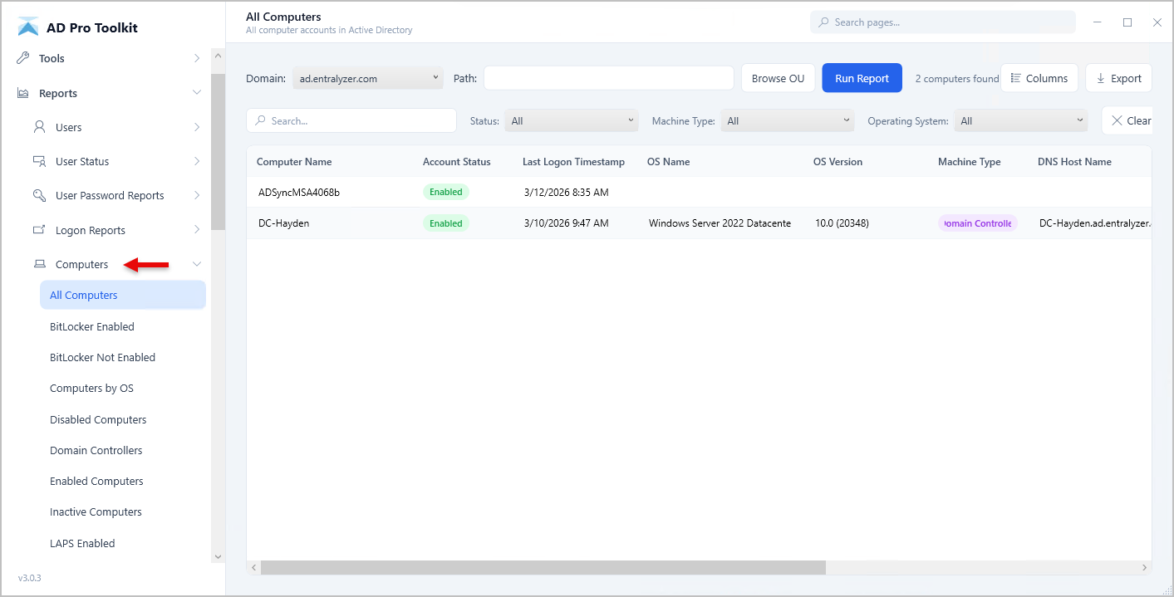Open the Domain dropdown
This screenshot has width=1174, height=597.
click(x=367, y=77)
